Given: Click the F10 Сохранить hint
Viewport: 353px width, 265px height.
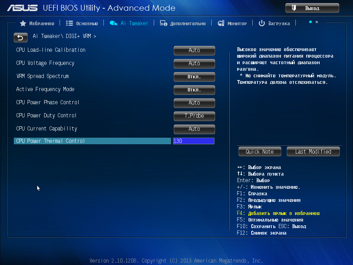Looking at the screenshot, I should (x=256, y=226).
